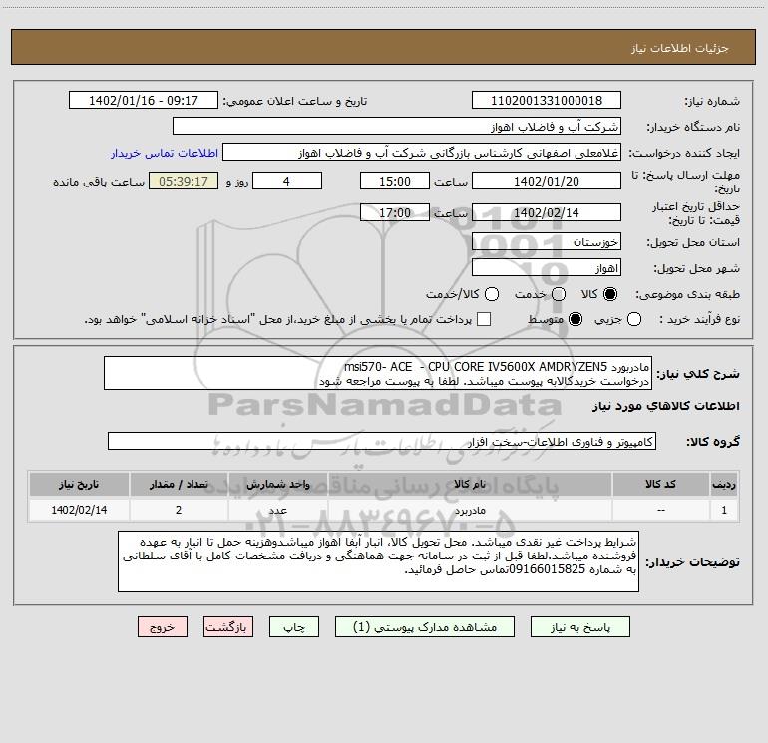Click the مادربرد cell in the table

click(470, 510)
